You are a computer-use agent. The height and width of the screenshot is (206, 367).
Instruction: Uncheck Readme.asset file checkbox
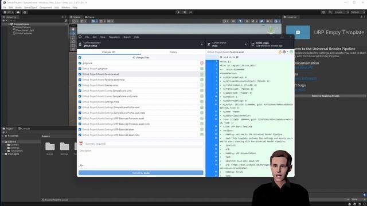point(80,74)
